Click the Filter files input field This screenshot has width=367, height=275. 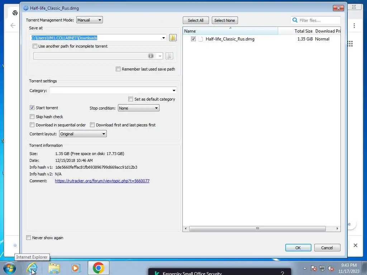(319, 20)
